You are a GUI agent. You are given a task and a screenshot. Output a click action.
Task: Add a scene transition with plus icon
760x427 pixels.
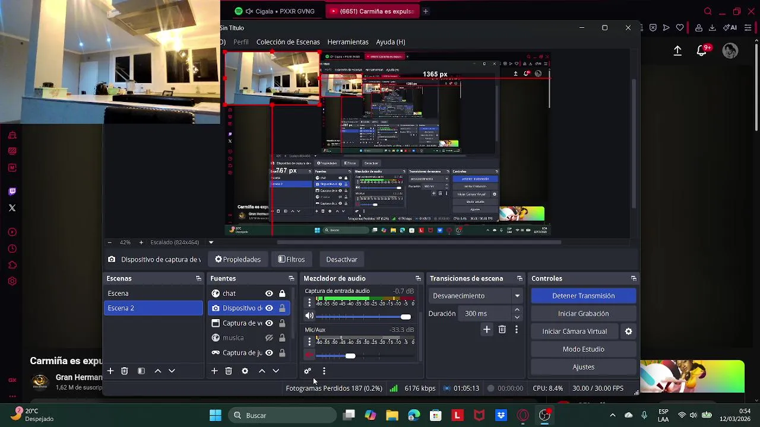(x=487, y=329)
